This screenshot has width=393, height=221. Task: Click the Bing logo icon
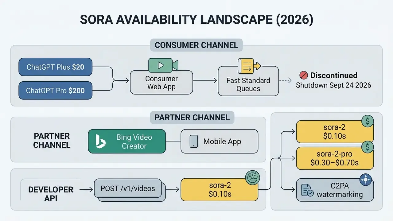tap(101, 141)
